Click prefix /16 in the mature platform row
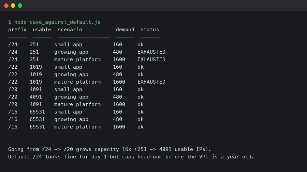 (x=13, y=127)
